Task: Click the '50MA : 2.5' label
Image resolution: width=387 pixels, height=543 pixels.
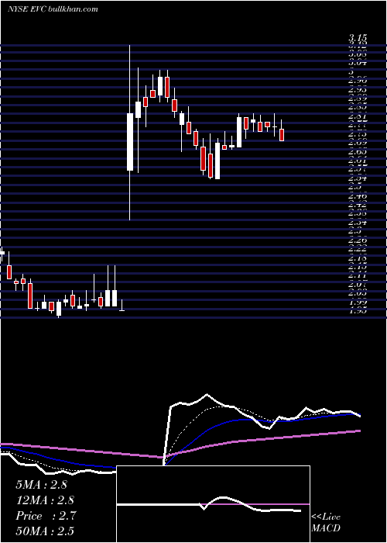Action: click(45, 531)
